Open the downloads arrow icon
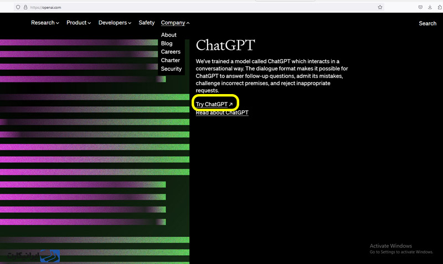443x264 pixels. pyautogui.click(x=430, y=7)
